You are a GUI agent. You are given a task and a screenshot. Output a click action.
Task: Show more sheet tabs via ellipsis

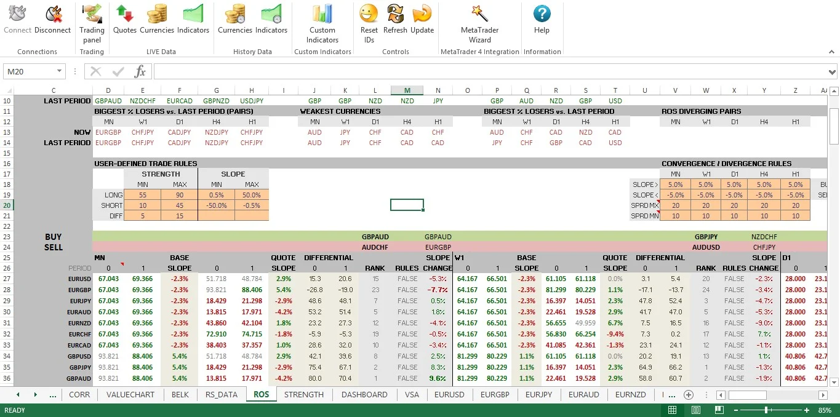(53, 395)
